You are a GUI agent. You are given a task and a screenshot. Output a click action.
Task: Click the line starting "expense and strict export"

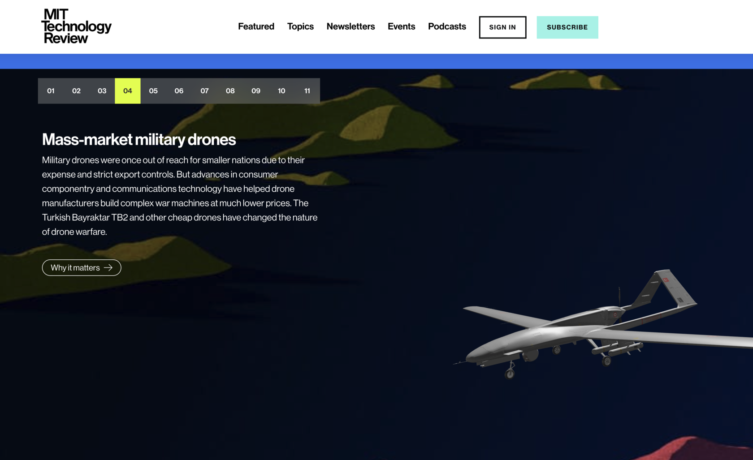click(x=160, y=174)
